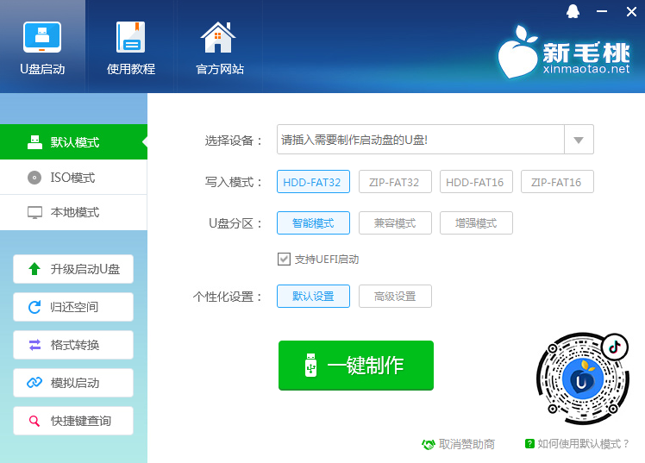Click the 如何使用默认模式 help link
This screenshot has width=645, height=463.
click(x=578, y=444)
